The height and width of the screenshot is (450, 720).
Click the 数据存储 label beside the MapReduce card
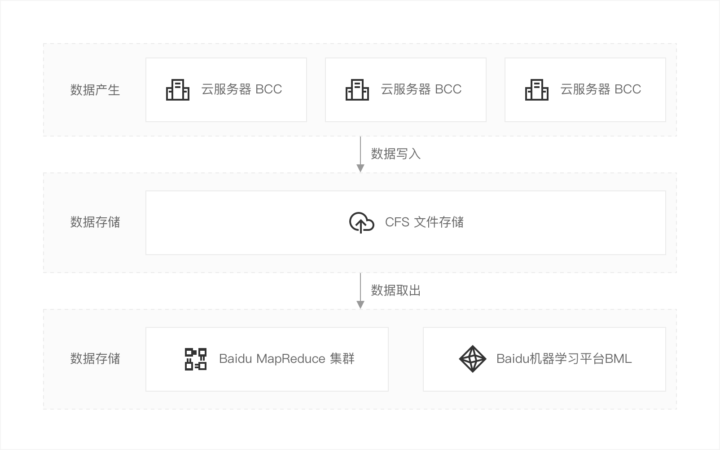(x=95, y=359)
